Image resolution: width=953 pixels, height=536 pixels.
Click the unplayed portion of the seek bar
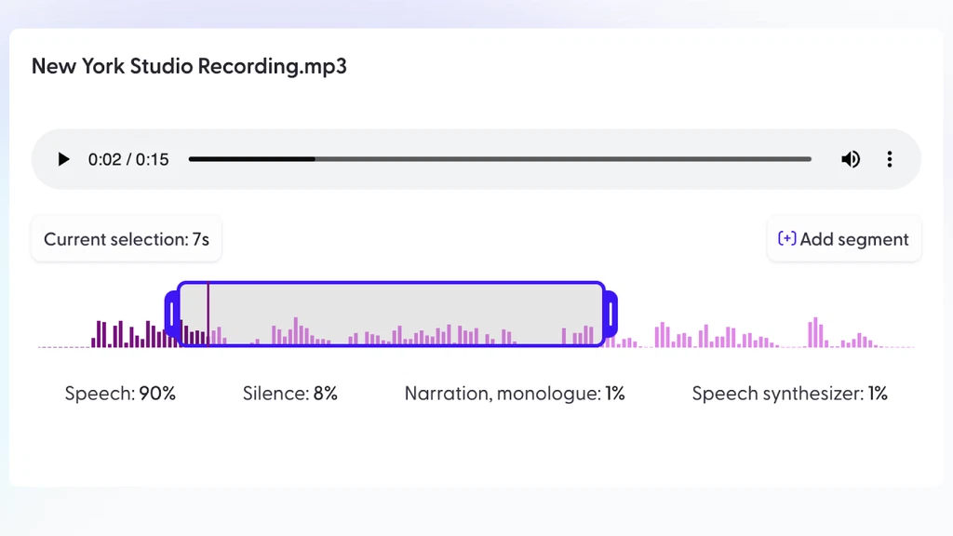coord(558,159)
